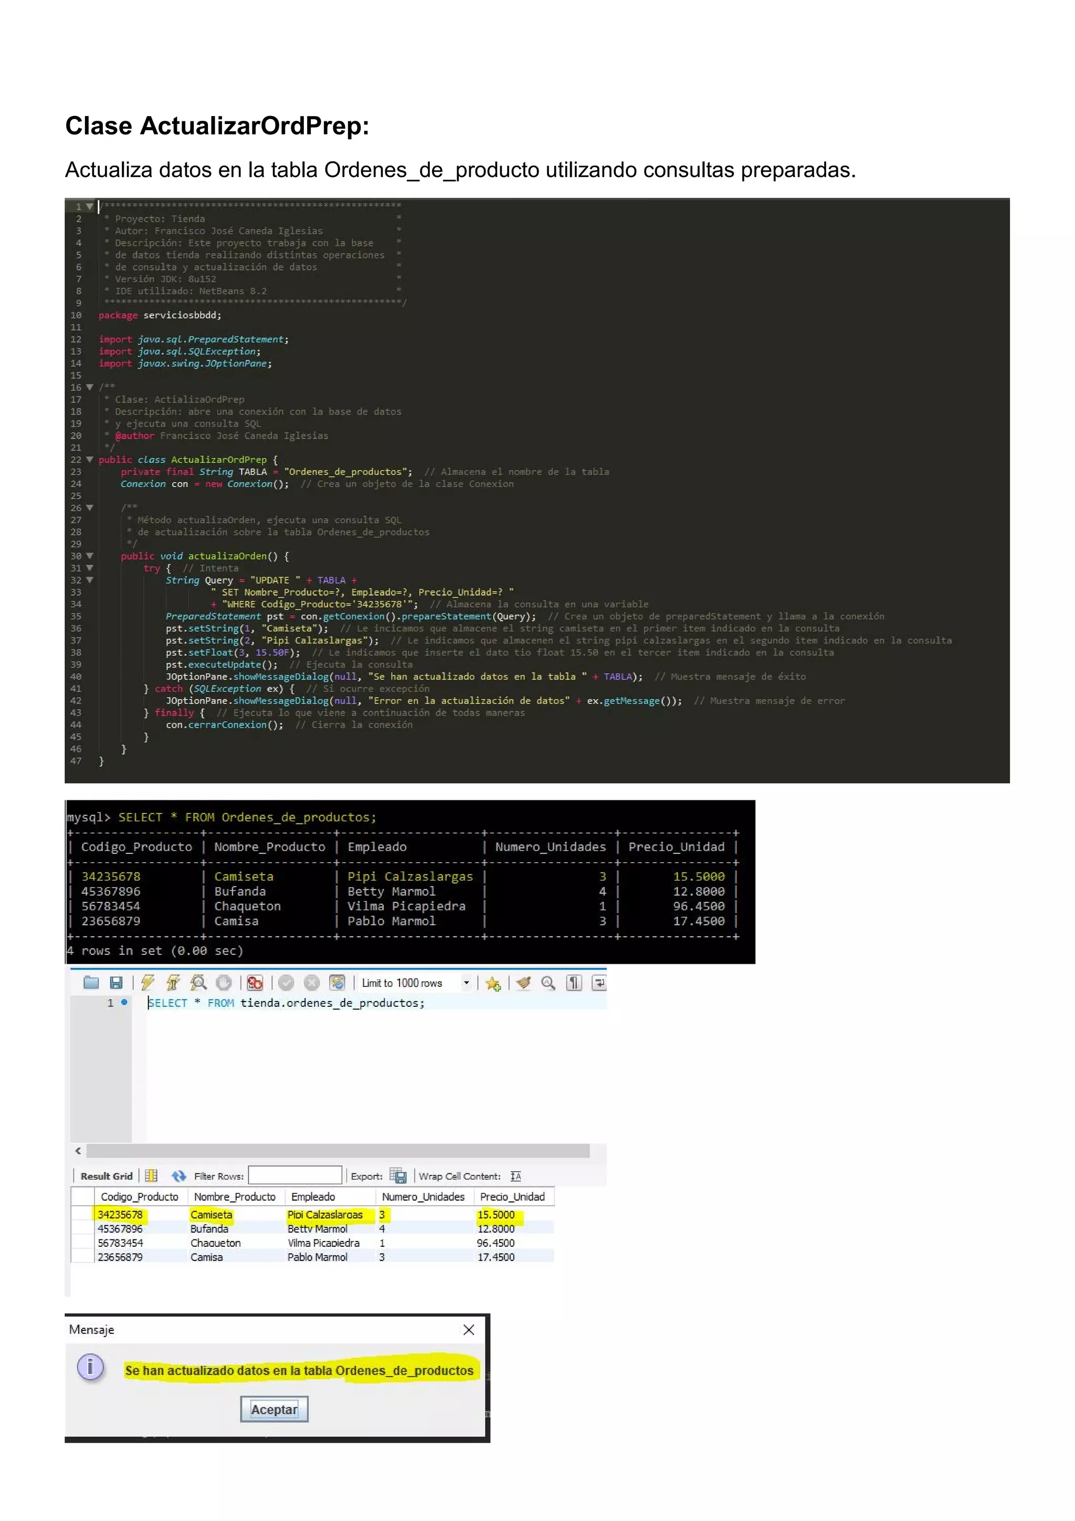Image resolution: width=1075 pixels, height=1521 pixels.
Task: Click line 1 breakpoint dot in SQL editor
Action: point(124,1002)
